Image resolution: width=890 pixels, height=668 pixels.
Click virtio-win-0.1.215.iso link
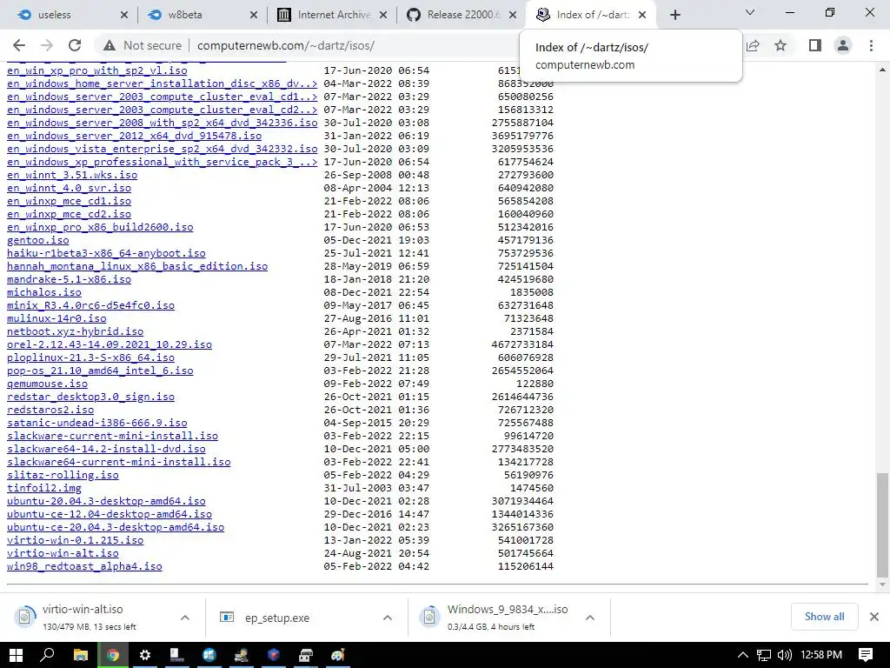pyautogui.click(x=76, y=541)
